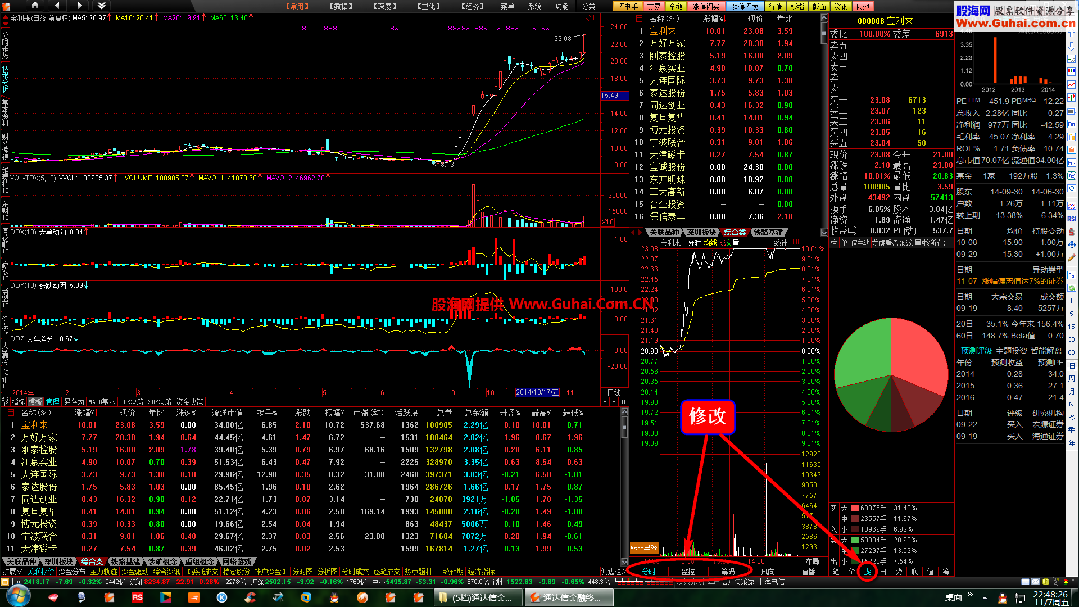
Task: Click the 涨停闪买 button
Action: (x=706, y=7)
